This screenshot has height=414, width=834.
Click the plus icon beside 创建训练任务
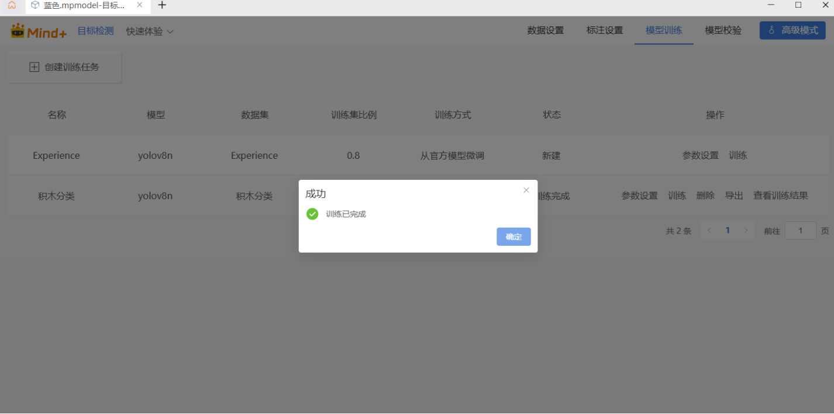pyautogui.click(x=35, y=67)
